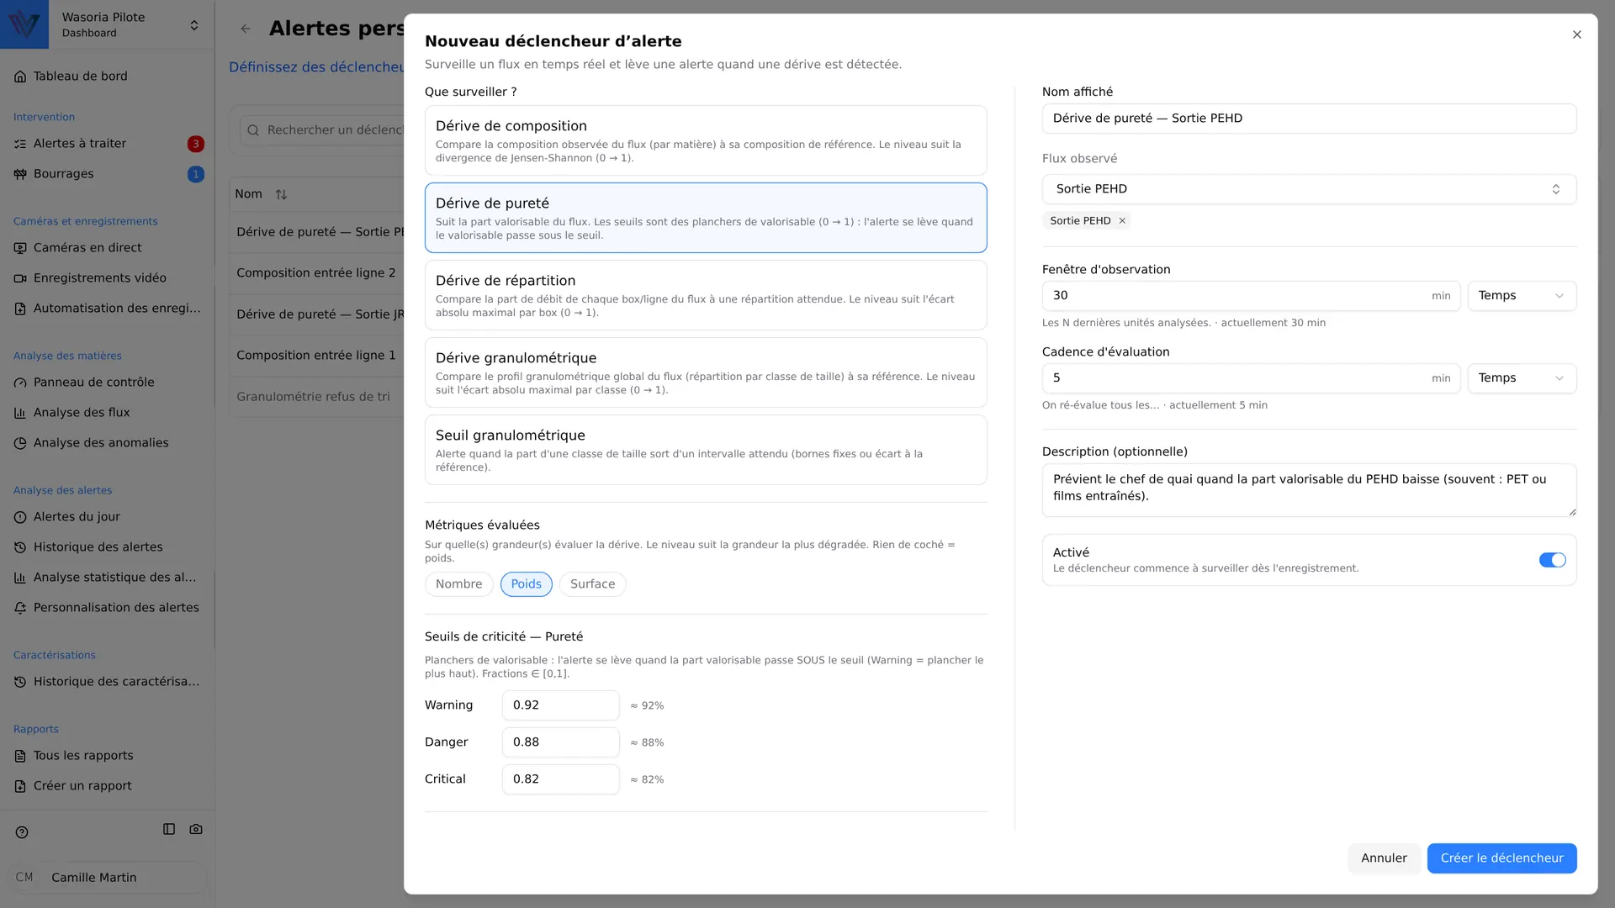The image size is (1615, 908).
Task: Open Tous les rapports menu item
Action: (108, 756)
